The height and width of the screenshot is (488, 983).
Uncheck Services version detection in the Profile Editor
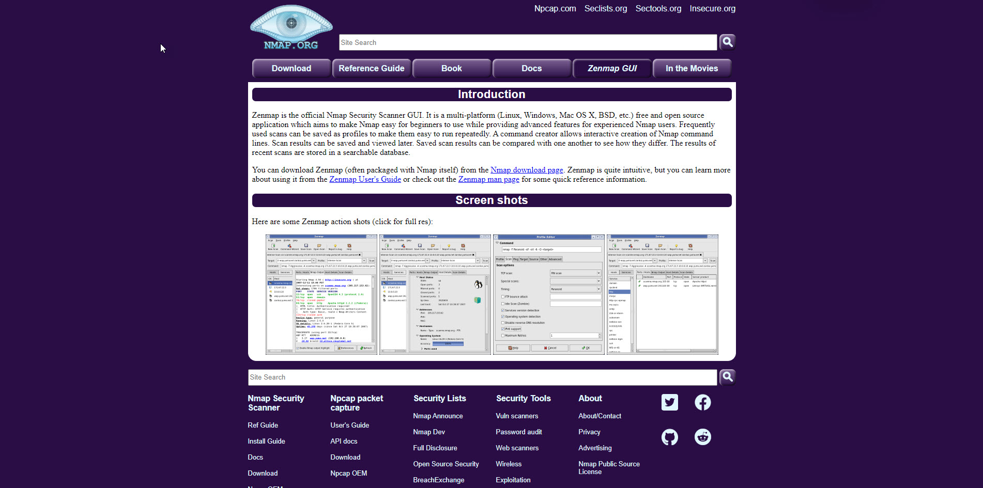click(502, 310)
